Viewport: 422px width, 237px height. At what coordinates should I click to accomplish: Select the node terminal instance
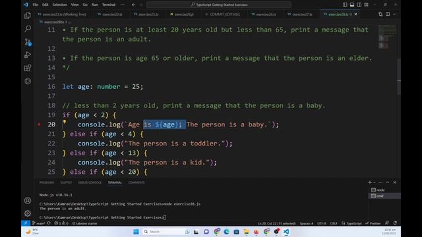pyautogui.click(x=384, y=190)
